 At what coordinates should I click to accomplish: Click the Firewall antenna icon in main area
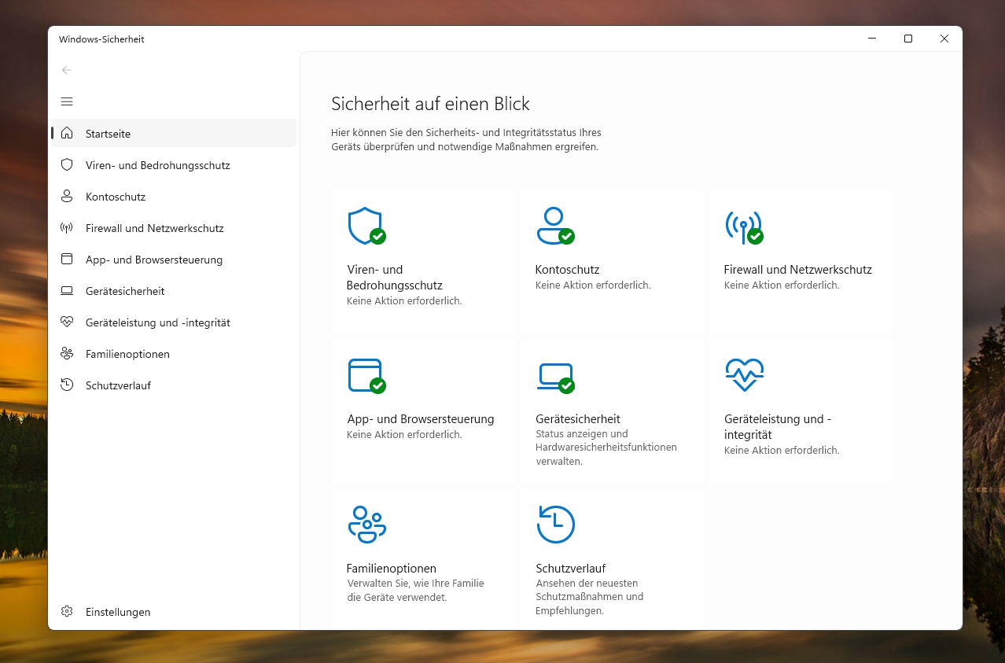coord(743,227)
